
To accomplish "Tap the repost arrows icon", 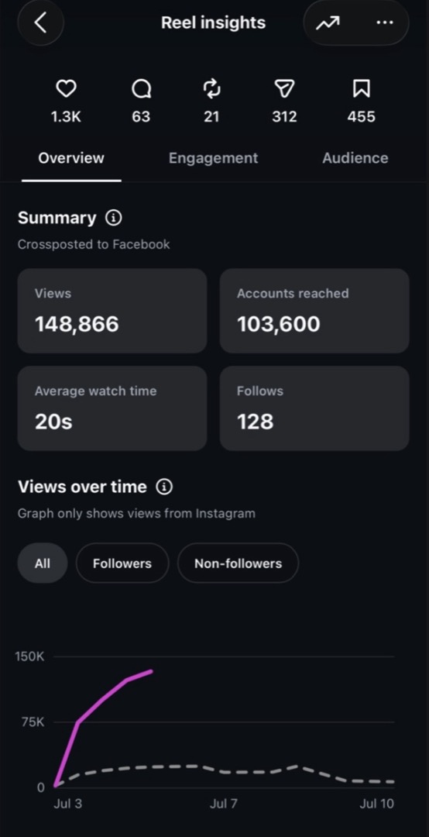I will (212, 89).
